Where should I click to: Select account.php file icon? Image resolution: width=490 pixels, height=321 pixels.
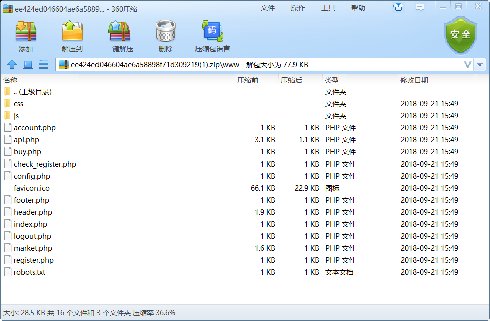tap(8, 127)
